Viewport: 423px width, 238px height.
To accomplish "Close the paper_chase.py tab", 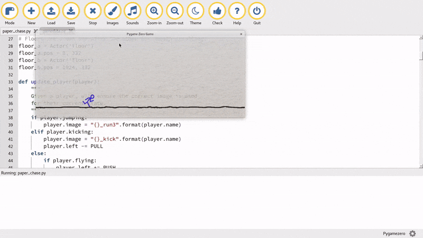I will pos(35,31).
